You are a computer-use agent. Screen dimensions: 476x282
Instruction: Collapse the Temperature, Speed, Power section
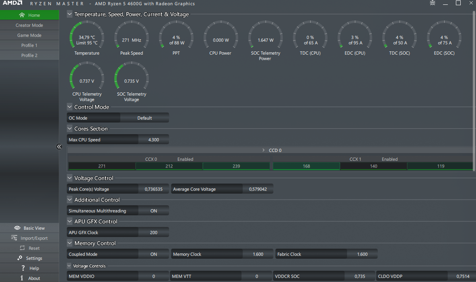(x=70, y=14)
